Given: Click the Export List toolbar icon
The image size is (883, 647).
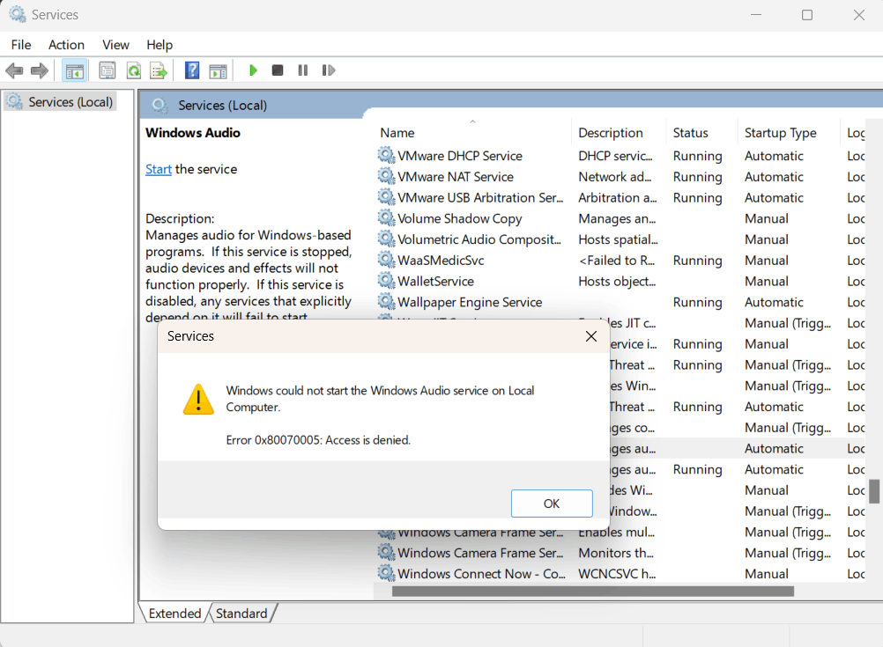Looking at the screenshot, I should 159,71.
